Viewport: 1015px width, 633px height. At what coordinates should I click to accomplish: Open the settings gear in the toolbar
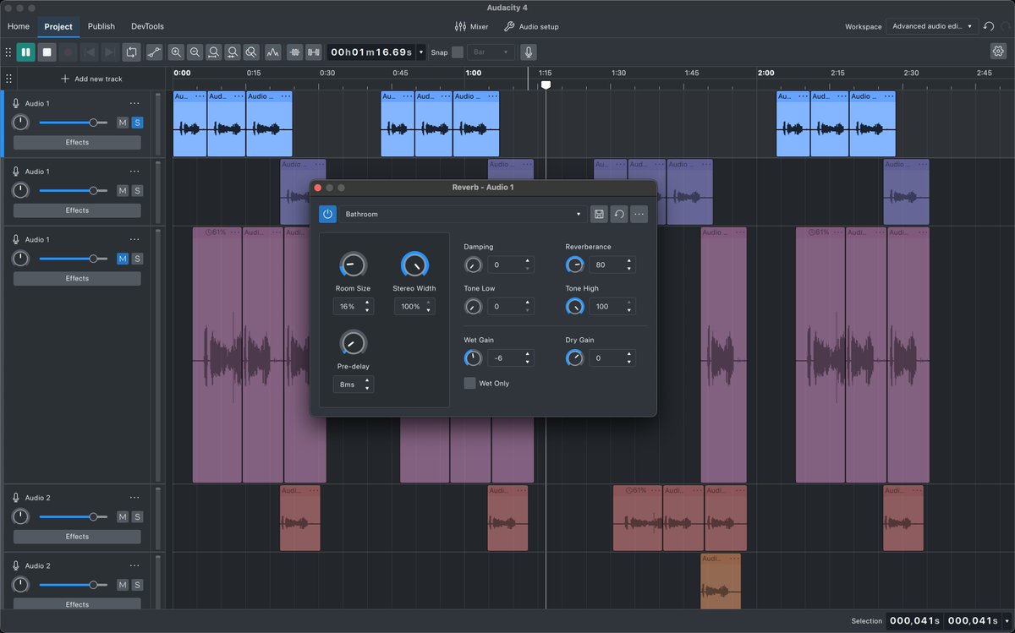tap(998, 52)
